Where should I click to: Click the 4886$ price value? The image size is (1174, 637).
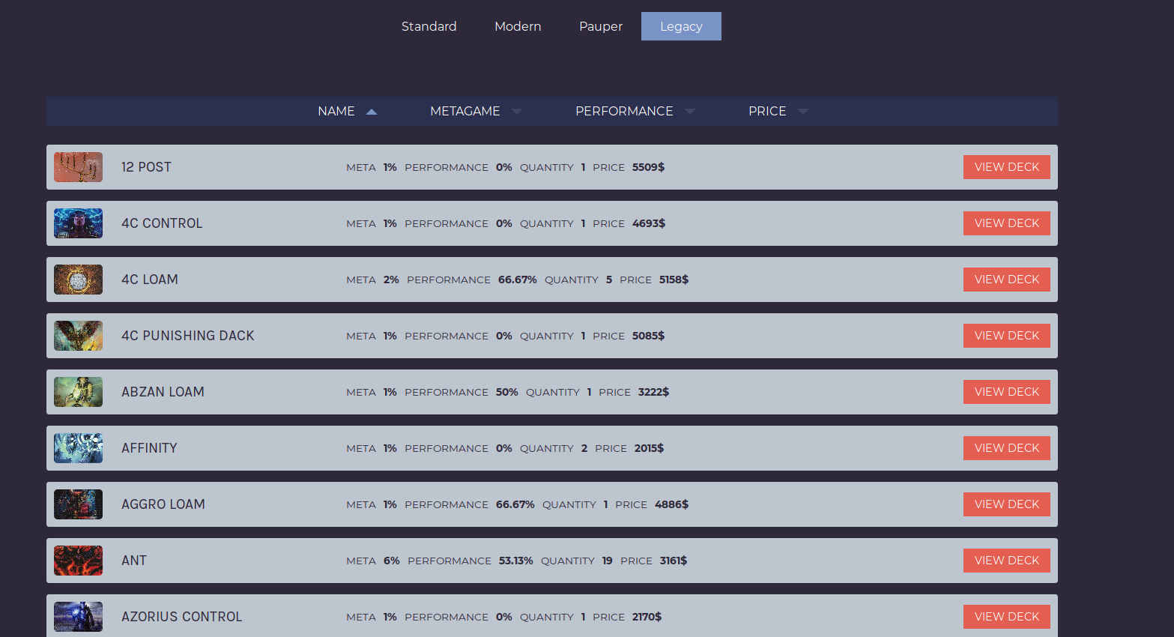671,504
